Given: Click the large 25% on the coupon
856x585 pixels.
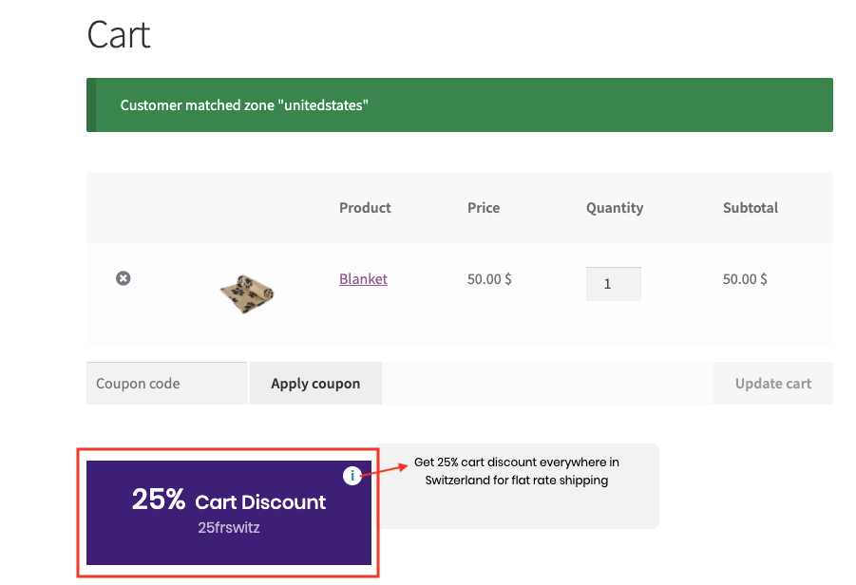Looking at the screenshot, I should (x=159, y=500).
